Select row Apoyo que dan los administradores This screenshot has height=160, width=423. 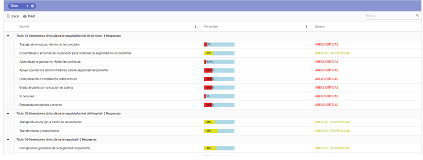tap(218, 70)
